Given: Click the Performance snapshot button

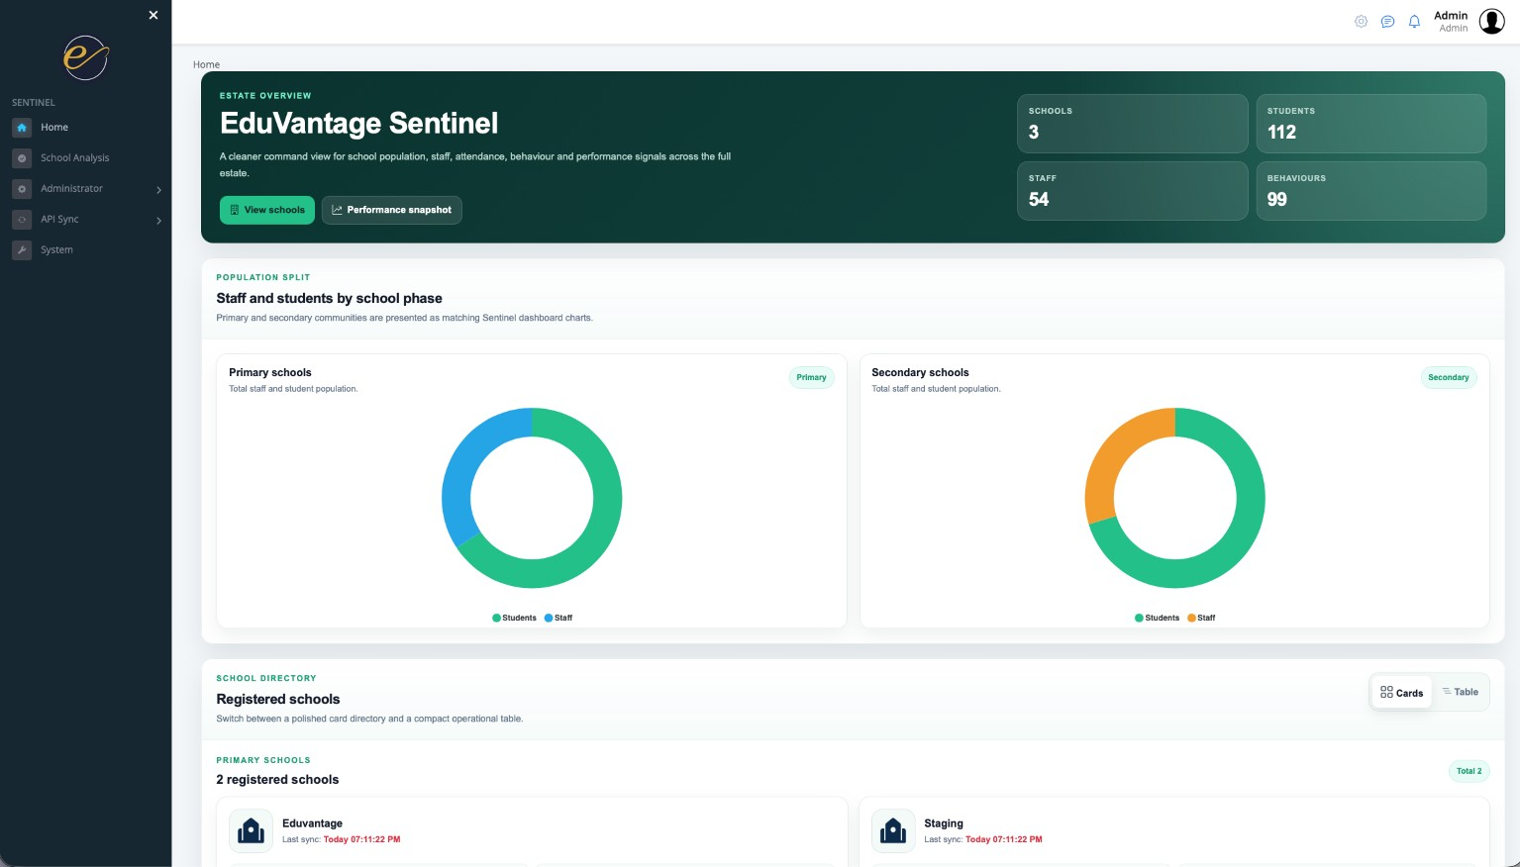Looking at the screenshot, I should (x=391, y=210).
